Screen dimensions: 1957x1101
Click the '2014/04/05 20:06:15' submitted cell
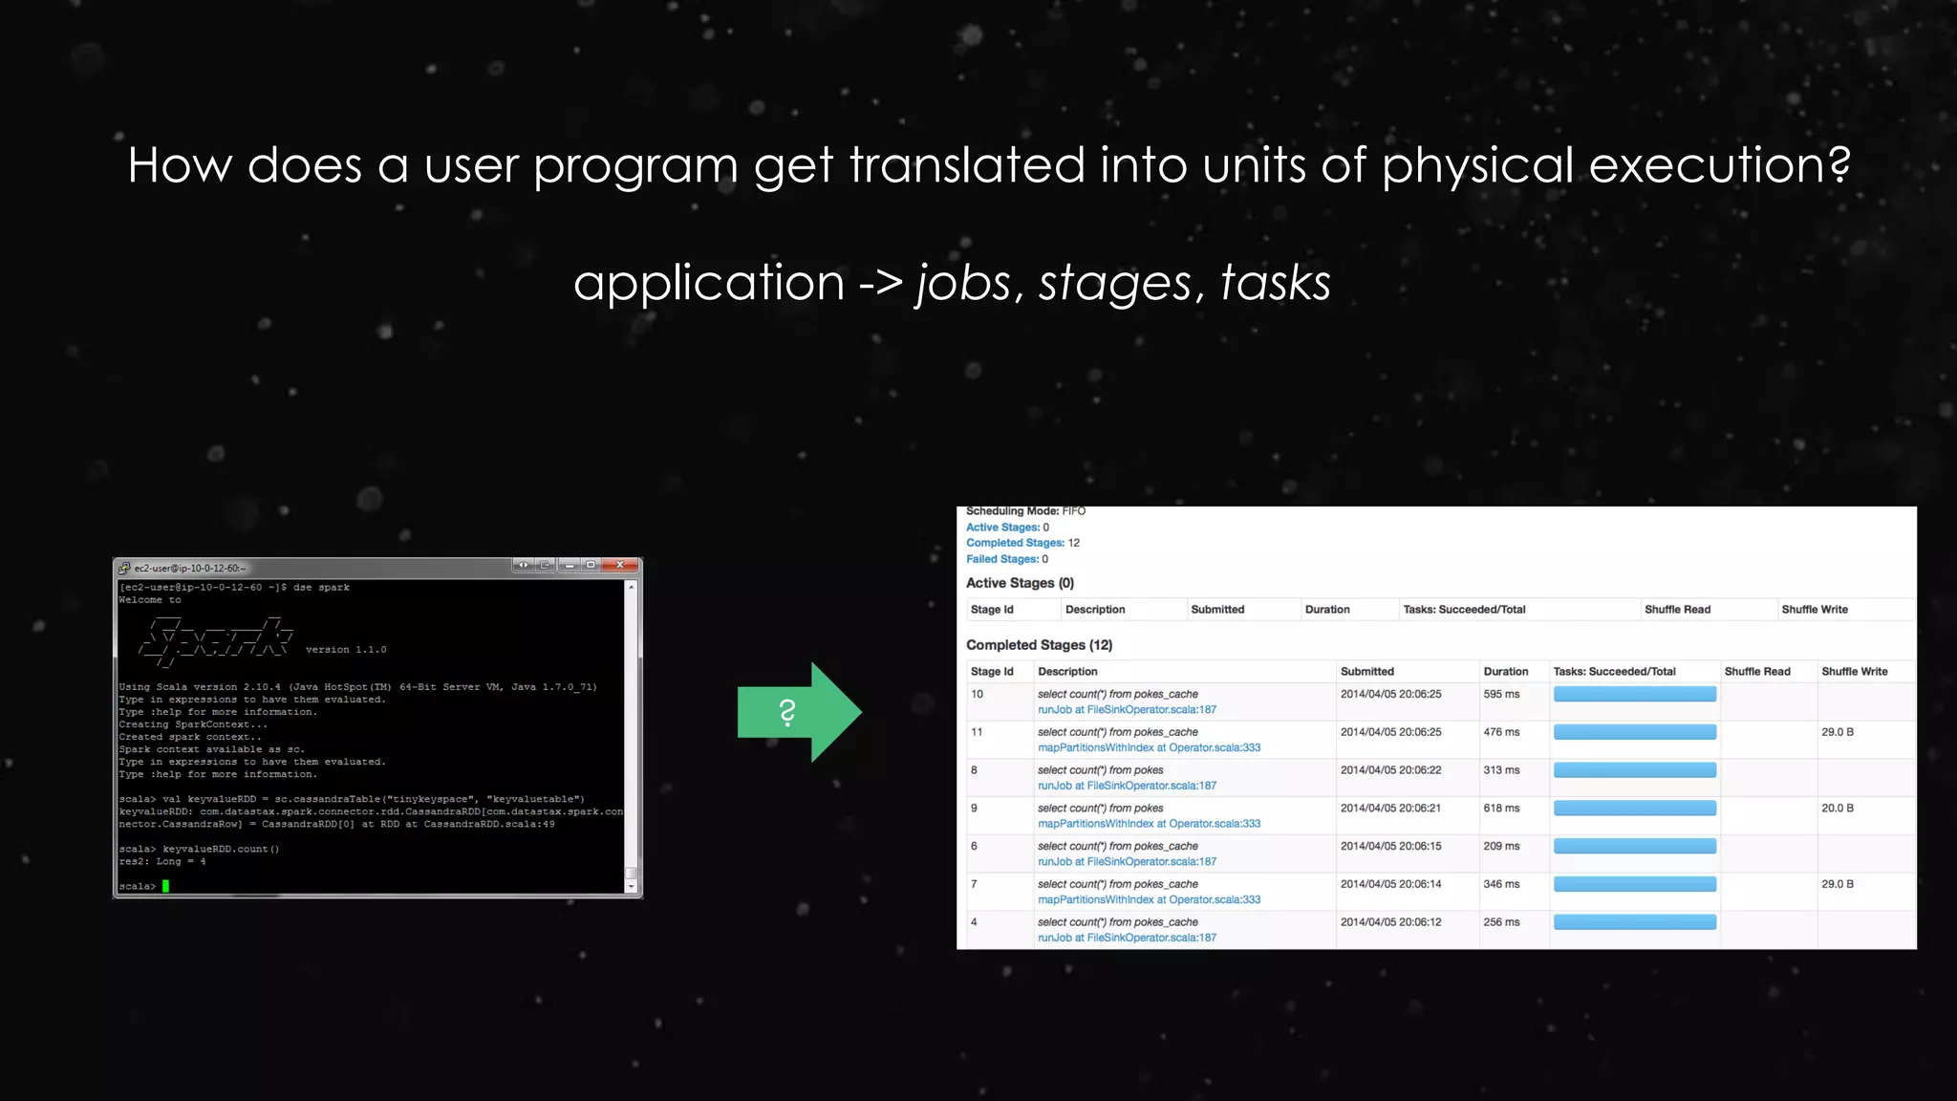pyautogui.click(x=1390, y=846)
